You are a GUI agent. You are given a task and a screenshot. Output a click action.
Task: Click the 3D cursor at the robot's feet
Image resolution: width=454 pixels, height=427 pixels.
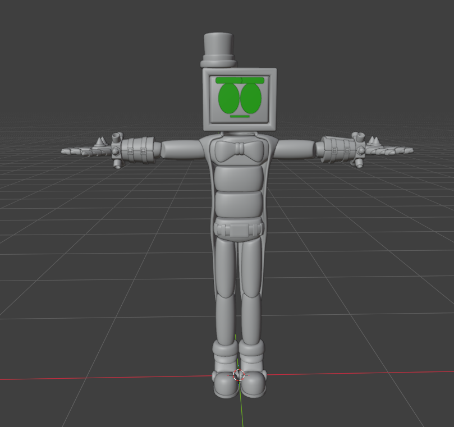coord(239,375)
